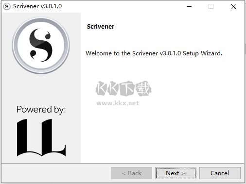The height and width of the screenshot is (184, 246).
Task: Click the disabled maximize button
Action: [x=211, y=6]
